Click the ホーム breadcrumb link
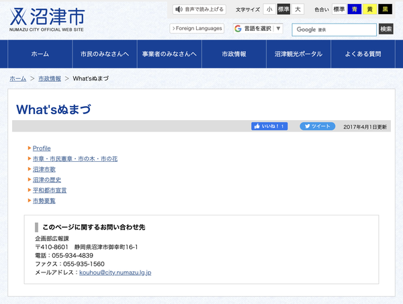Image resolution: width=403 pixels, height=304 pixels. [x=18, y=79]
